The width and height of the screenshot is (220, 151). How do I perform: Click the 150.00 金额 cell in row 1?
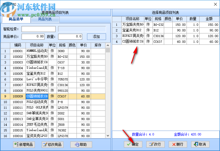point(209,25)
